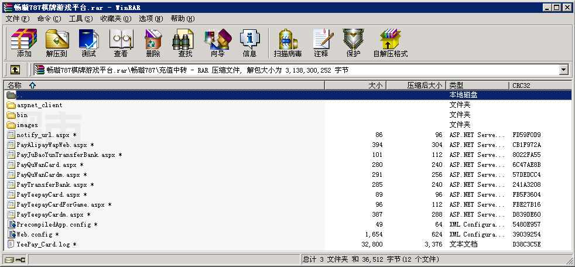This screenshot has height=267, width=575.
Task: Minimize the WinRAR window
Action: (548, 8)
